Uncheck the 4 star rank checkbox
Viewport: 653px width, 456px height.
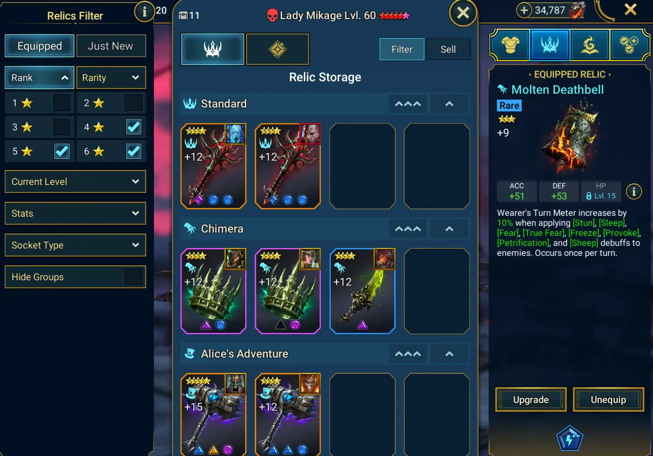coord(133,127)
